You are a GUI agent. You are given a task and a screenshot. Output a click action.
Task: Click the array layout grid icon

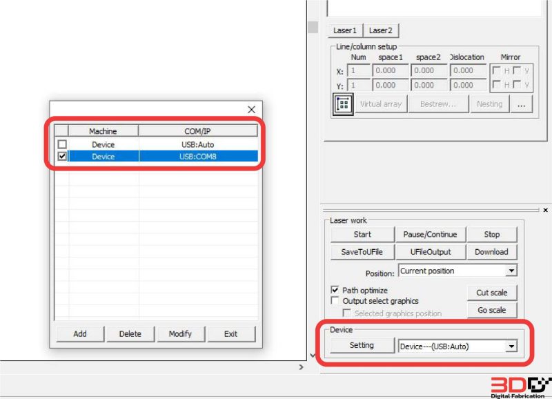(x=342, y=104)
